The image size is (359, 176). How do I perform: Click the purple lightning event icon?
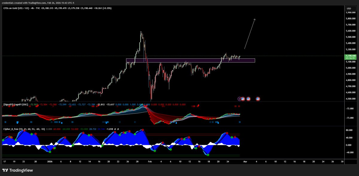click(240, 98)
